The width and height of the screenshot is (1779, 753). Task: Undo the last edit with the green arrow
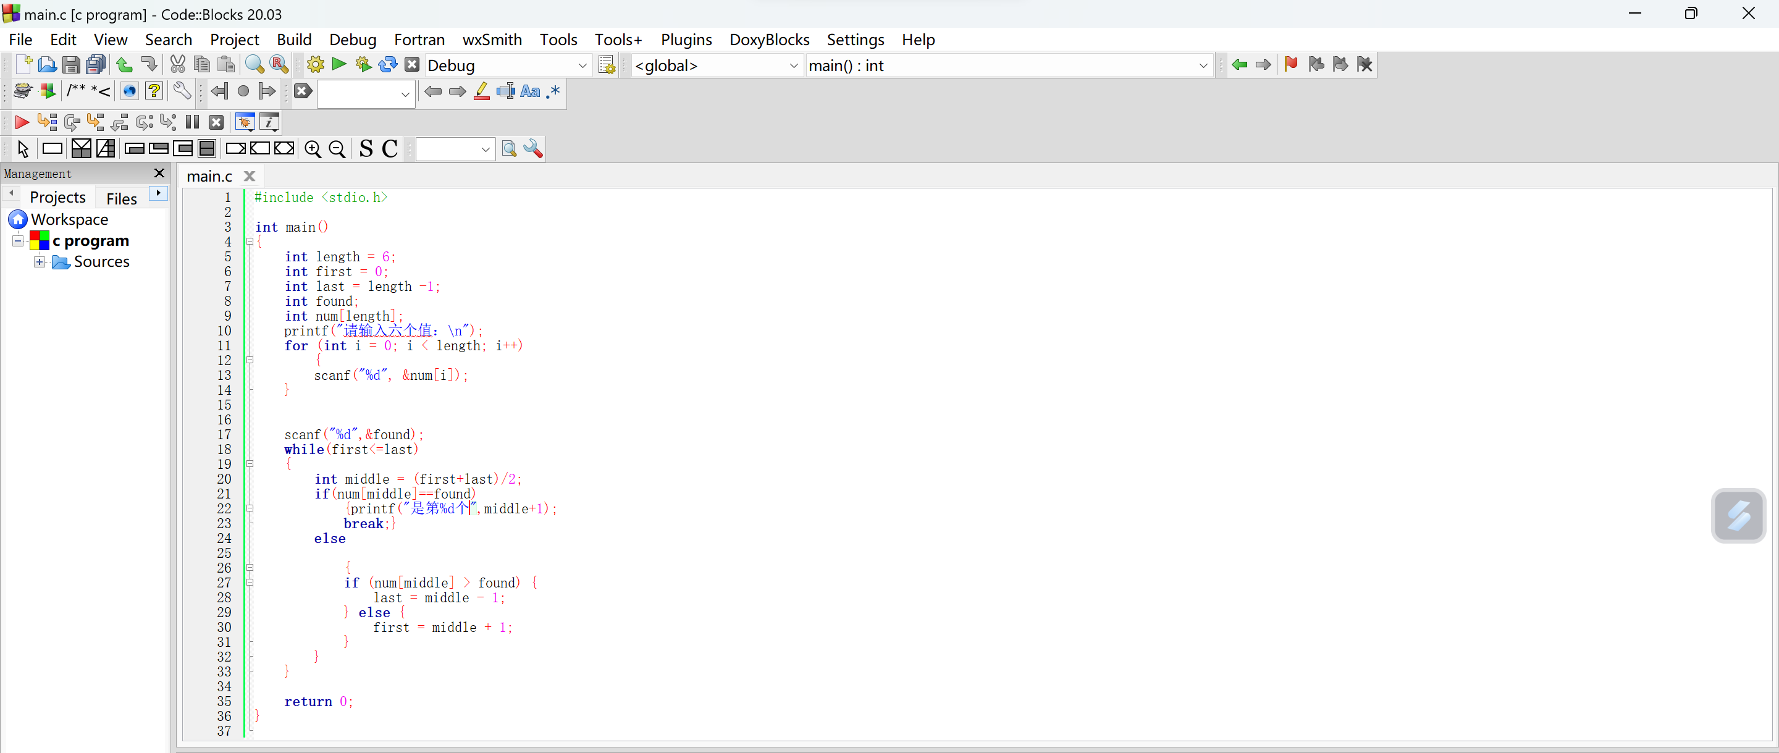pos(124,64)
